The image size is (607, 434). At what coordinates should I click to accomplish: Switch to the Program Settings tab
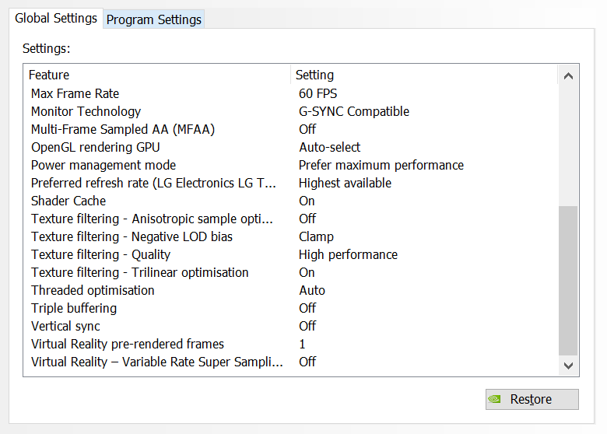[x=154, y=19]
